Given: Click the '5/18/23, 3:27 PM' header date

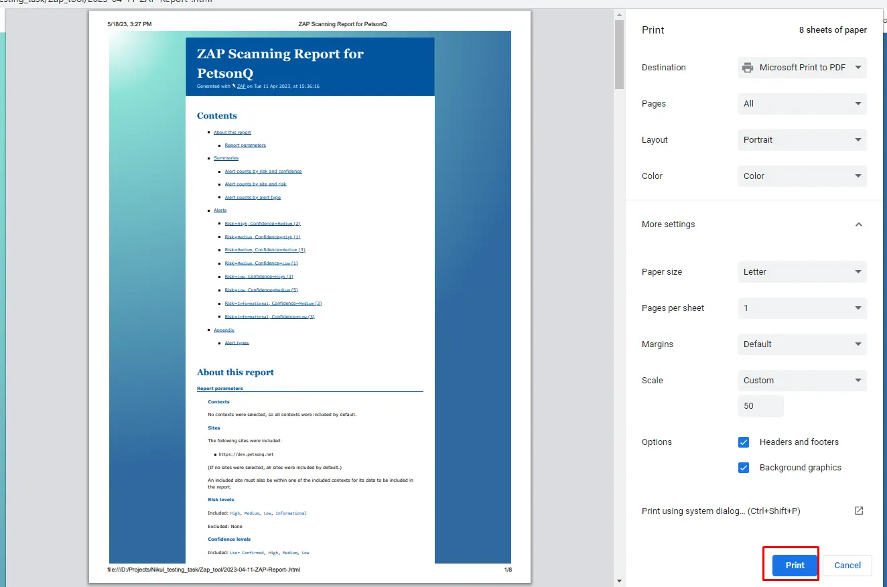Looking at the screenshot, I should pos(129,24).
